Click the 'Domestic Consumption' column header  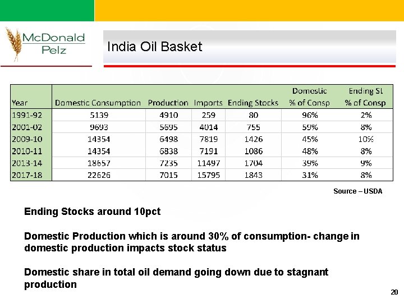[x=98, y=103]
